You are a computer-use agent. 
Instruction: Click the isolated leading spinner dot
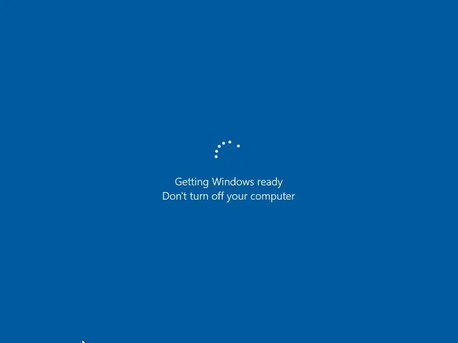pyautogui.click(x=238, y=146)
